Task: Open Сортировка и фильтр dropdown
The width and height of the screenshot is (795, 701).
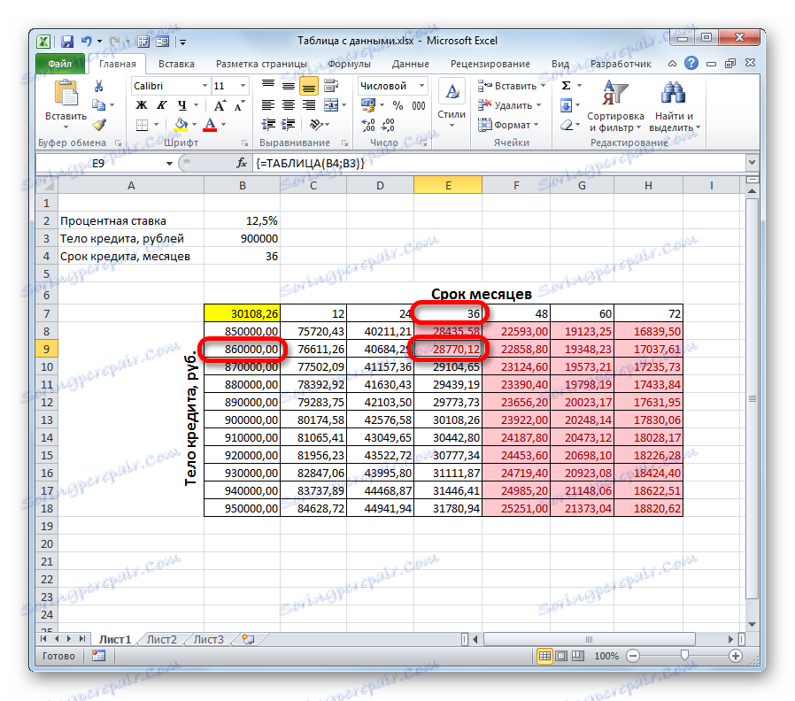Action: pos(615,107)
